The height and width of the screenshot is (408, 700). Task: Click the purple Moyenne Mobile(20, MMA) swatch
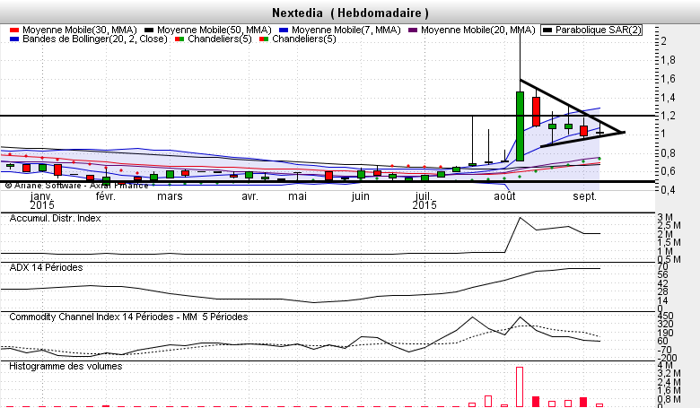click(413, 30)
